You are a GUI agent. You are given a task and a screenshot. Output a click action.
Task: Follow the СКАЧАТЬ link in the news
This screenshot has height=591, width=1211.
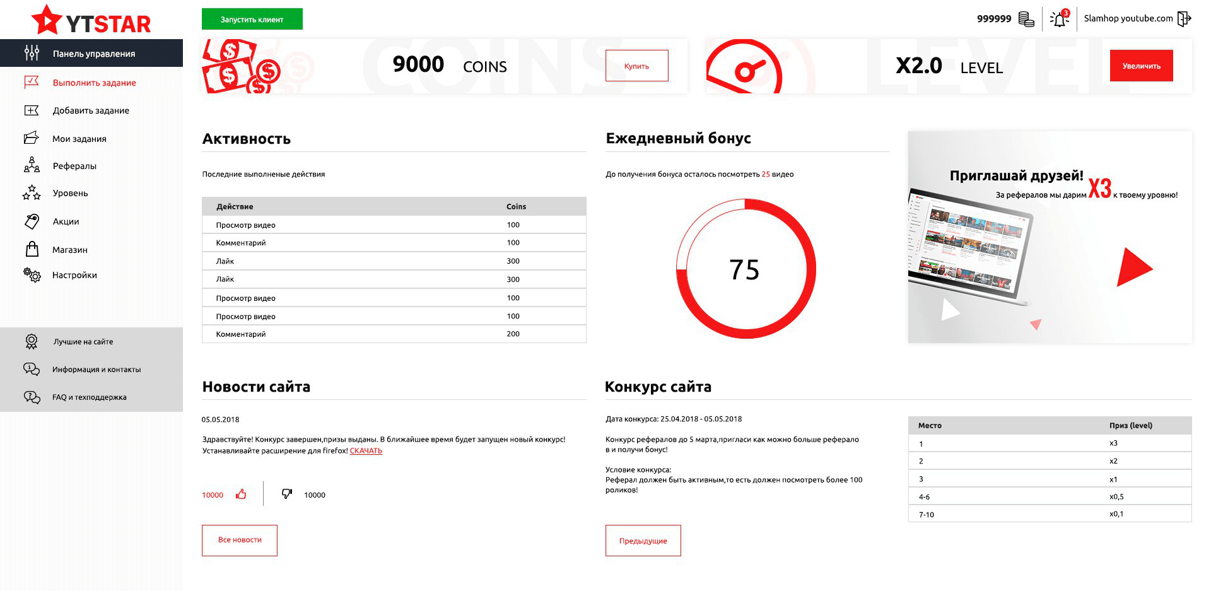pos(366,450)
